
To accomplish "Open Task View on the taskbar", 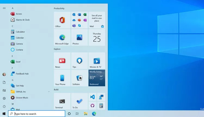I will pyautogui.click(x=77, y=114).
